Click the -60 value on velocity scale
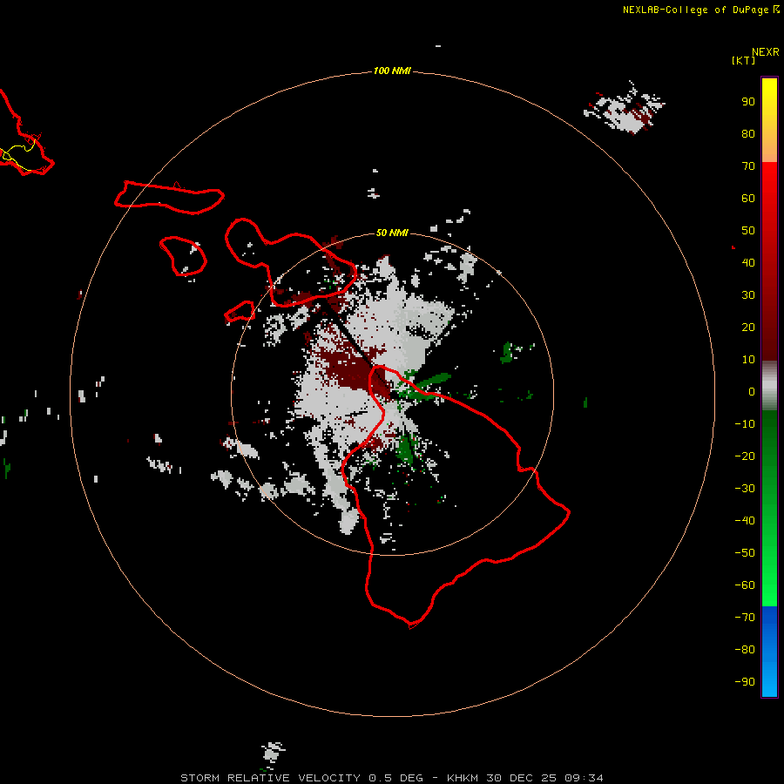This screenshot has width=784, height=784. click(x=745, y=585)
